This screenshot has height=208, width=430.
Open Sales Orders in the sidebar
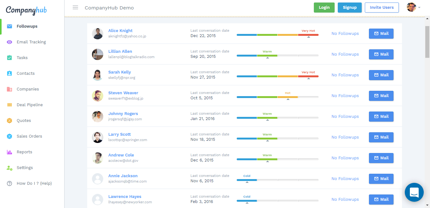[x=29, y=136]
